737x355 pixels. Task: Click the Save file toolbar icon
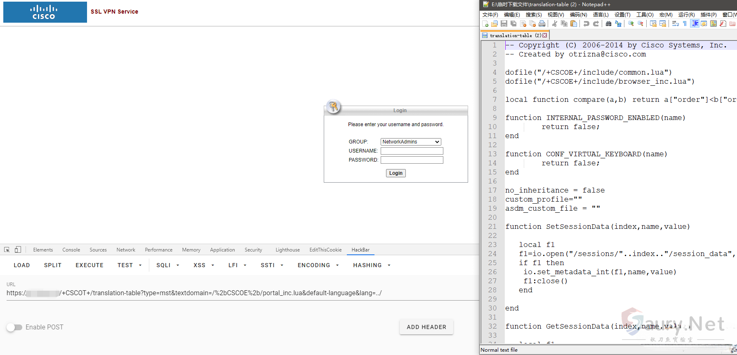click(504, 24)
